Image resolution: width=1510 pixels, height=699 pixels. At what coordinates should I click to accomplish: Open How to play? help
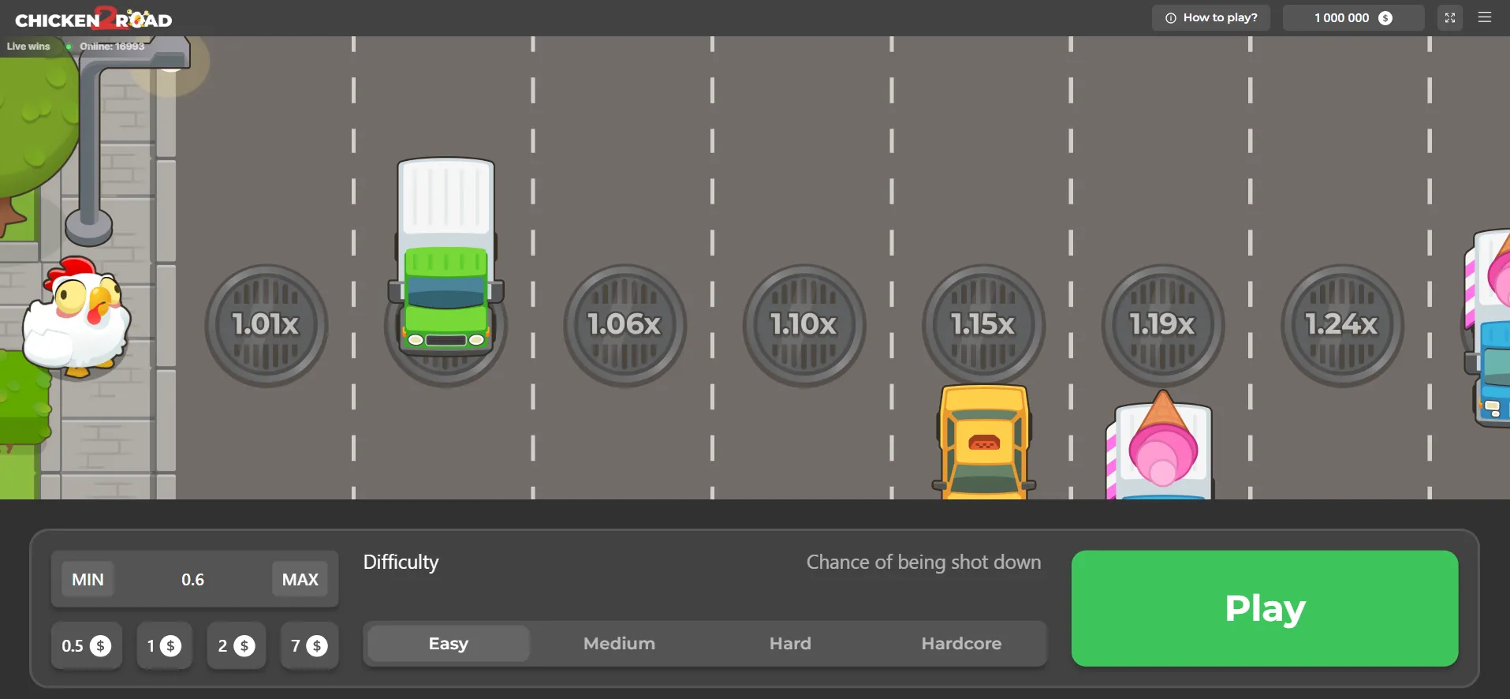(1210, 17)
